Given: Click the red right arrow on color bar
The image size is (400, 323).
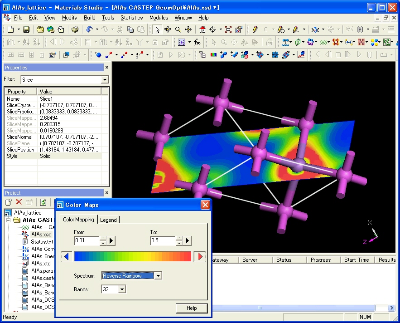Looking at the screenshot, I should 200,256.
